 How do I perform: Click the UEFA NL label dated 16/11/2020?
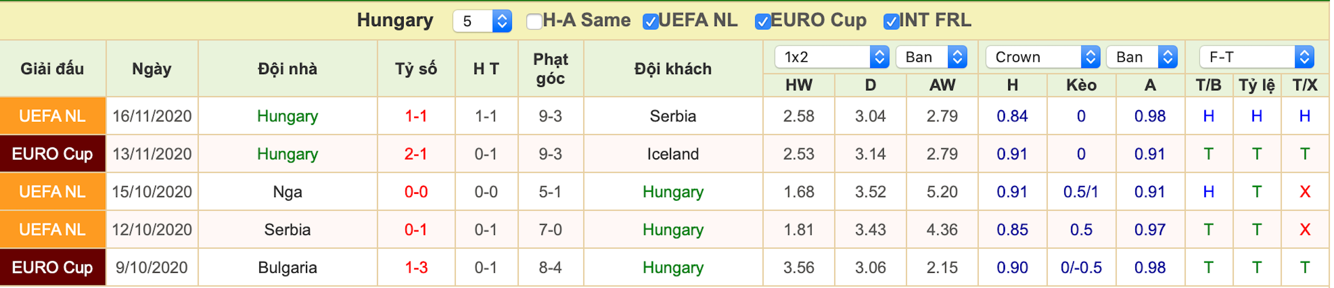pos(52,116)
